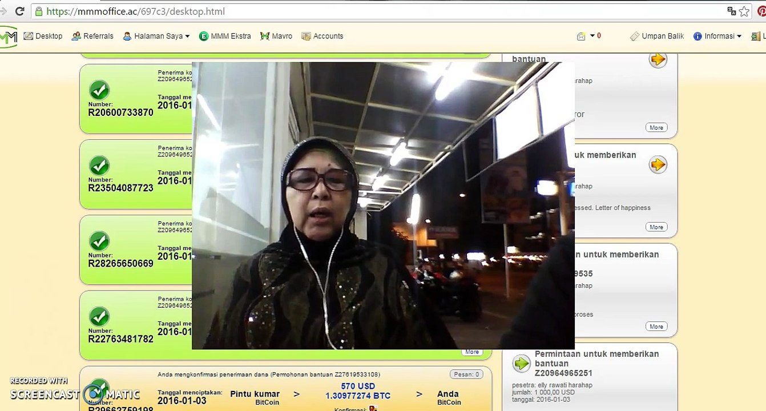Expand the arrow next to the mail icon
This screenshot has height=411, width=766.
(592, 35)
